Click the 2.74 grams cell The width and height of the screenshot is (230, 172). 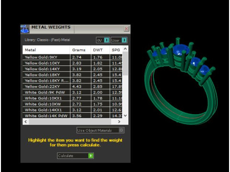80,57
